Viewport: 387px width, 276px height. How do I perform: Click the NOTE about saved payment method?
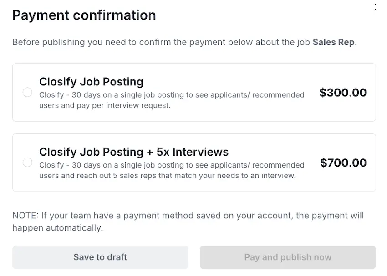(x=188, y=216)
